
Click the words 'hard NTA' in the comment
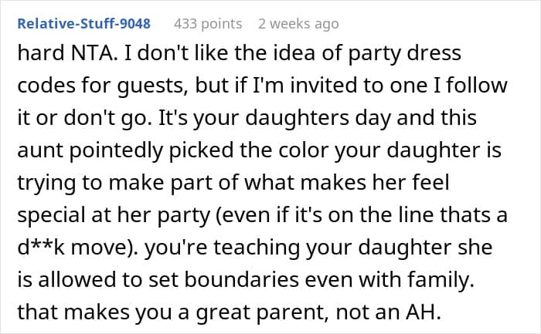tap(65, 53)
